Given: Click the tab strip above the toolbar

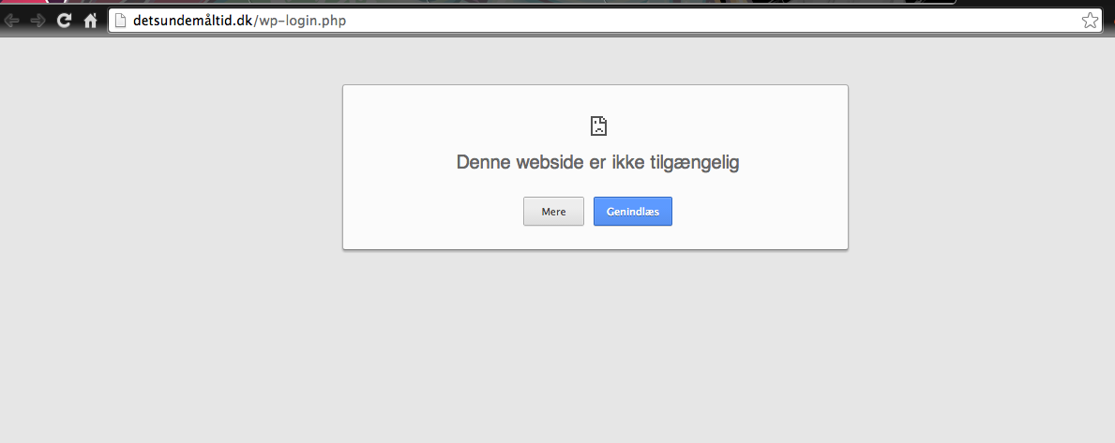Looking at the screenshot, I should [x=563, y=3].
